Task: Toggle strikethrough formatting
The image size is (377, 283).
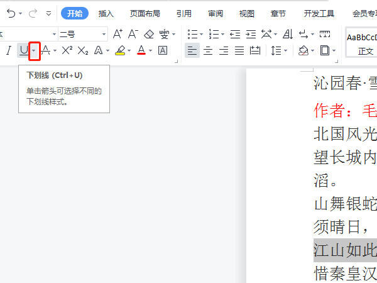Action: point(45,50)
